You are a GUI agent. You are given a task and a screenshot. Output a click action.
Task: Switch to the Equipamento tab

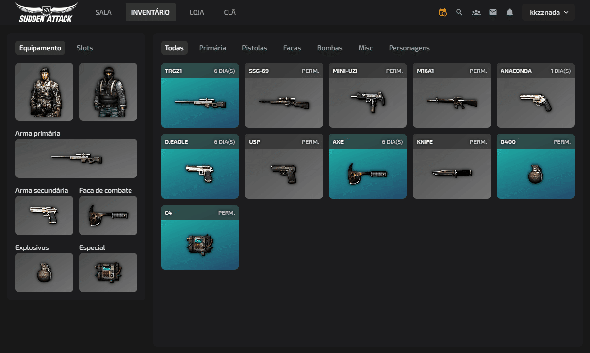(x=40, y=48)
